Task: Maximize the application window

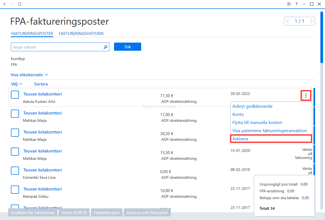Action: (x=311, y=4)
